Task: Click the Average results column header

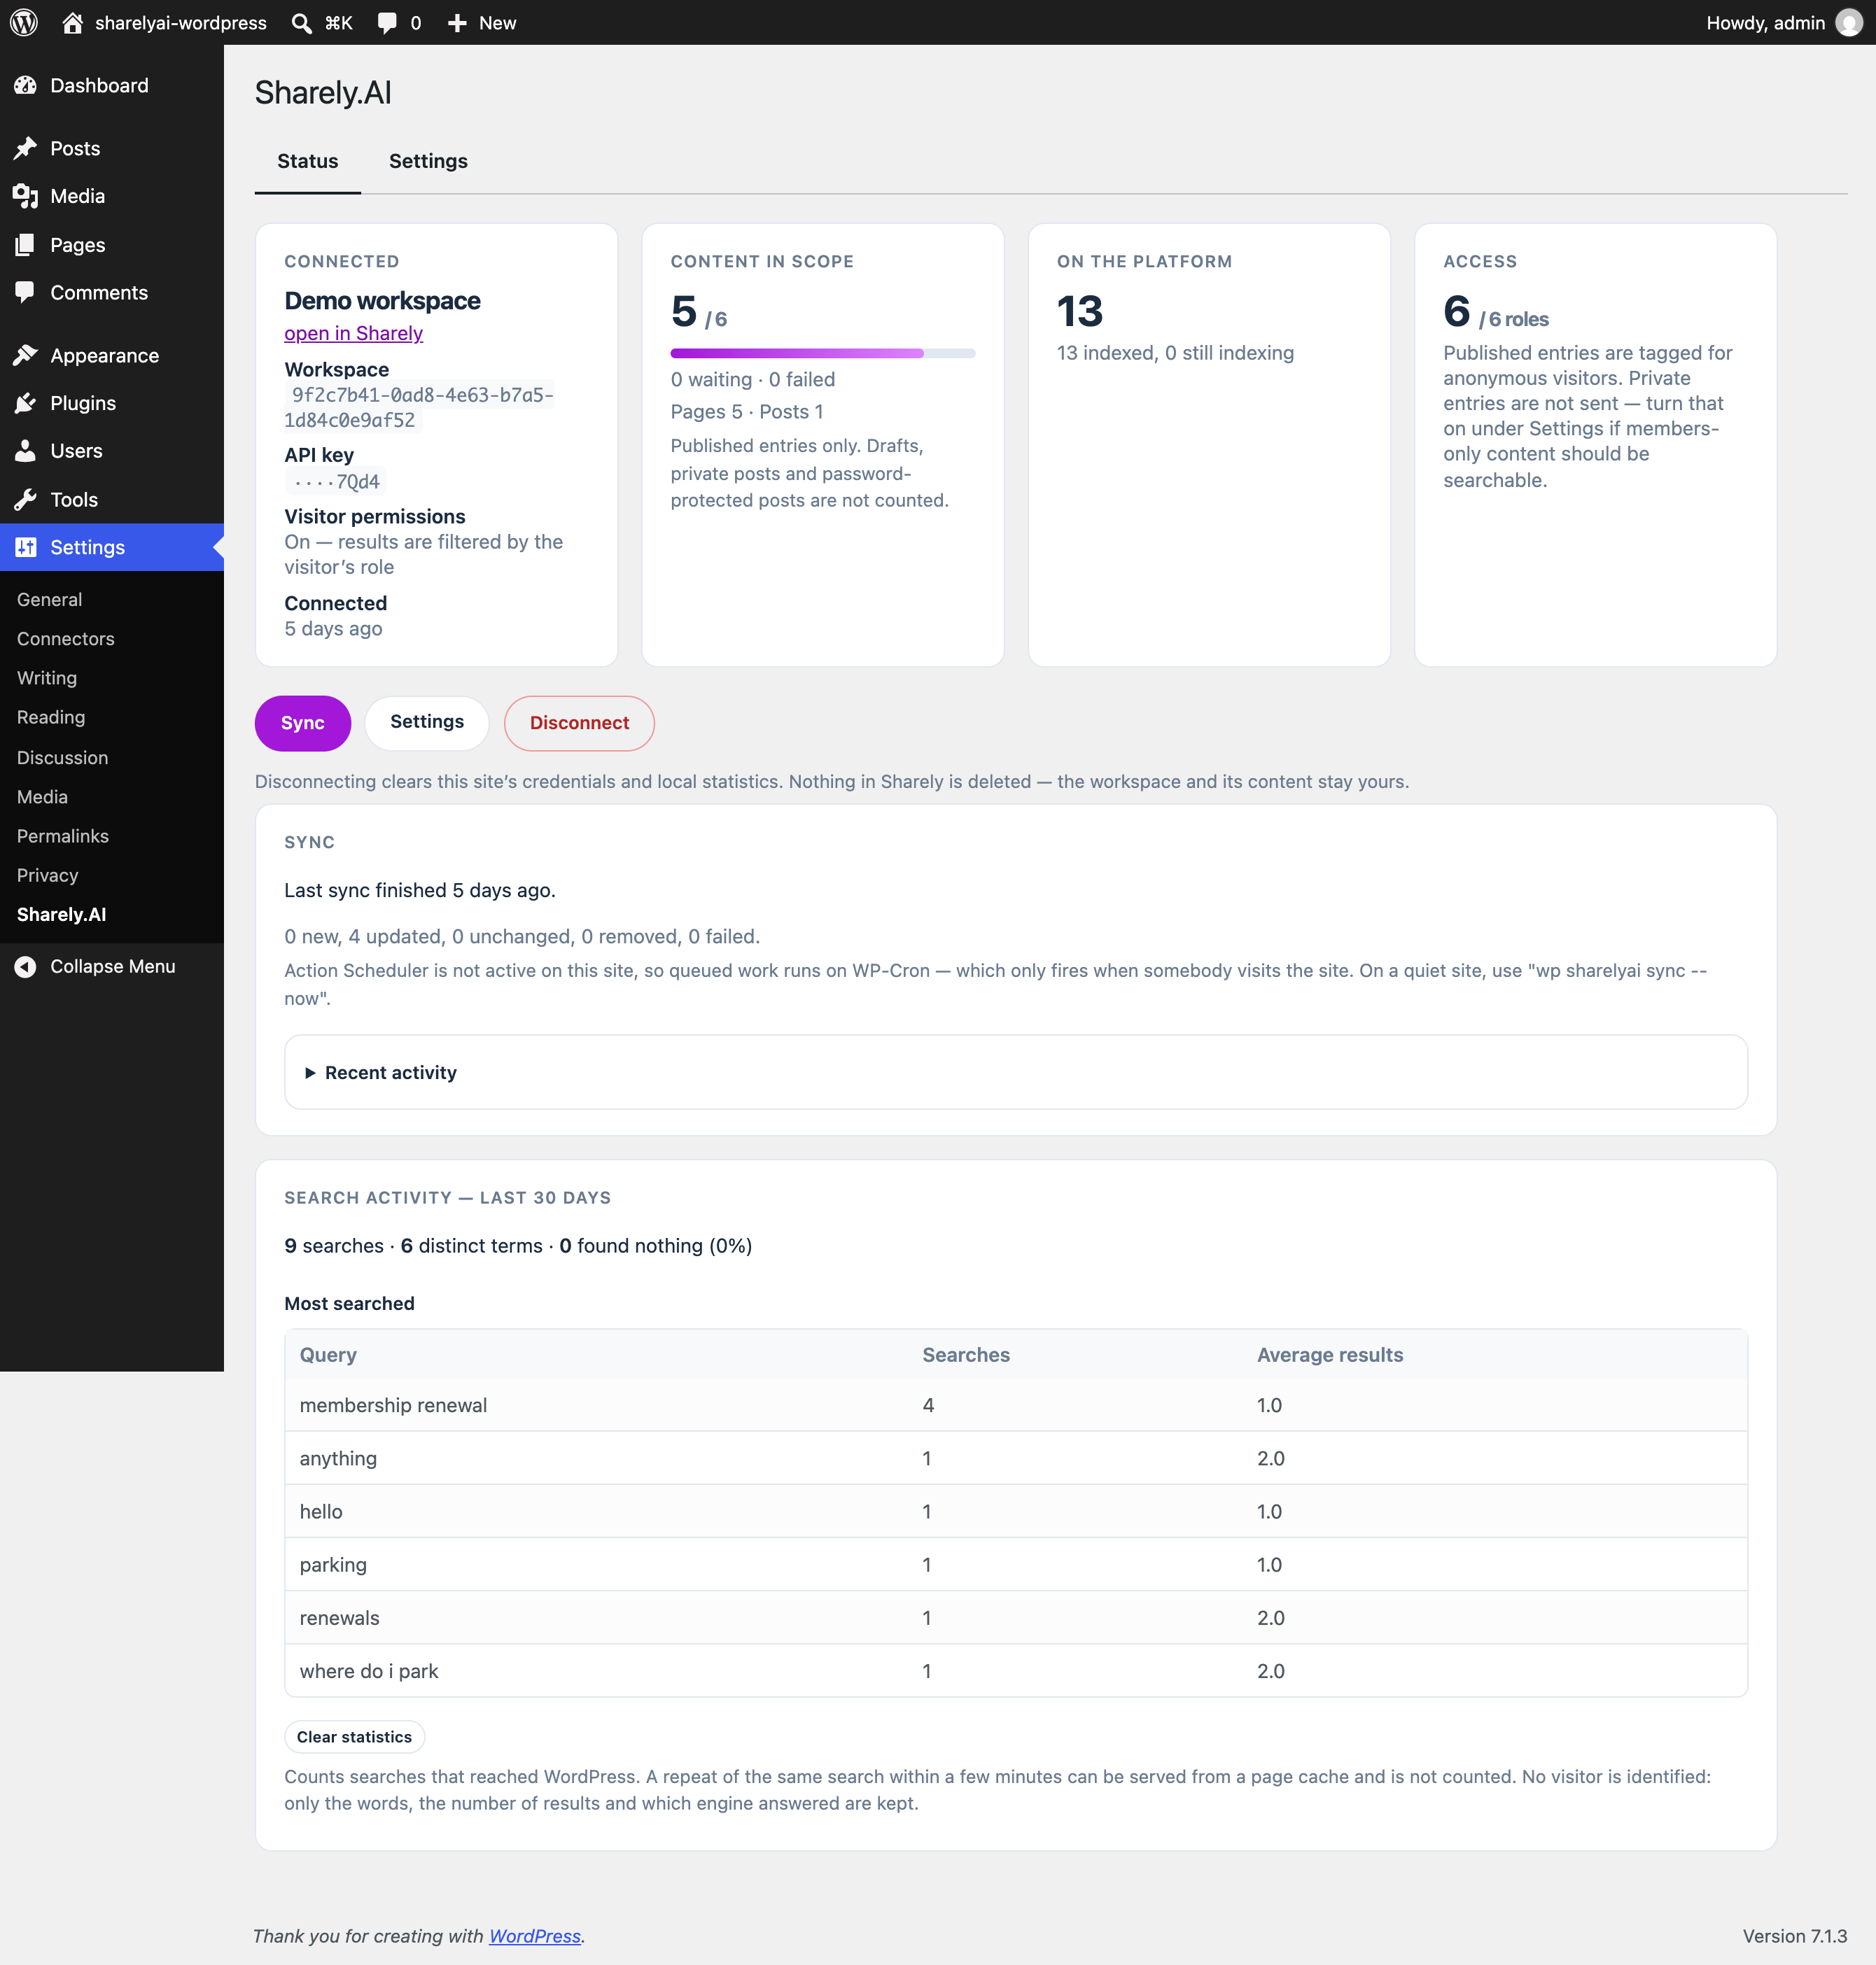Action: tap(1329, 1354)
